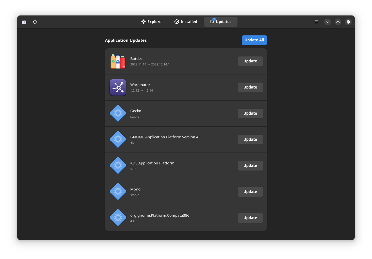Update org.gnome.Platform.Compat.i386
This screenshot has height=259, width=372.
[250, 218]
